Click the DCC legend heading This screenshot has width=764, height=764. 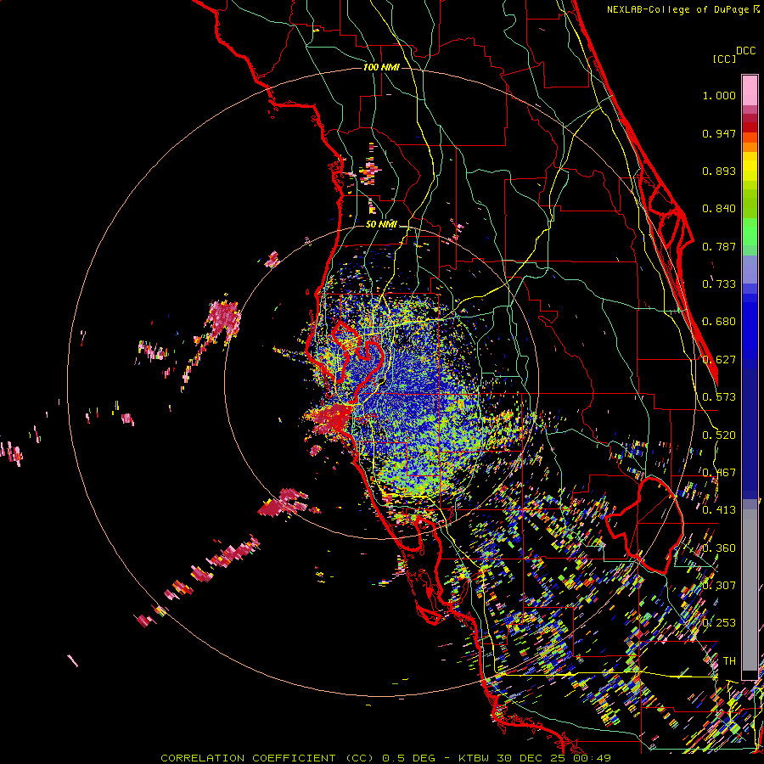(x=746, y=51)
